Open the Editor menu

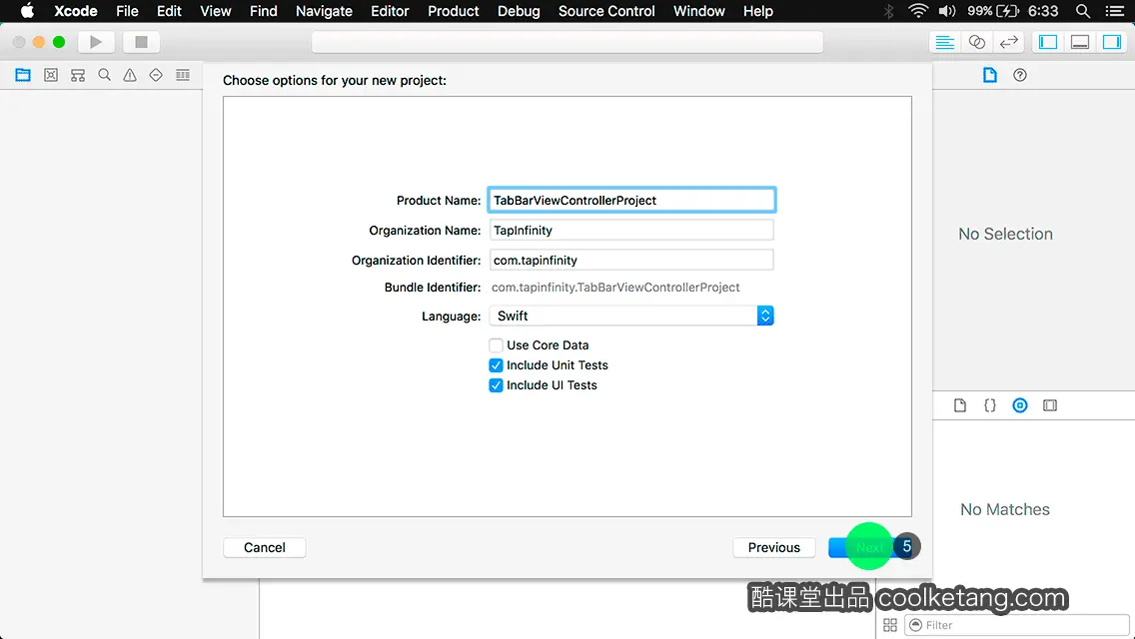tap(390, 11)
